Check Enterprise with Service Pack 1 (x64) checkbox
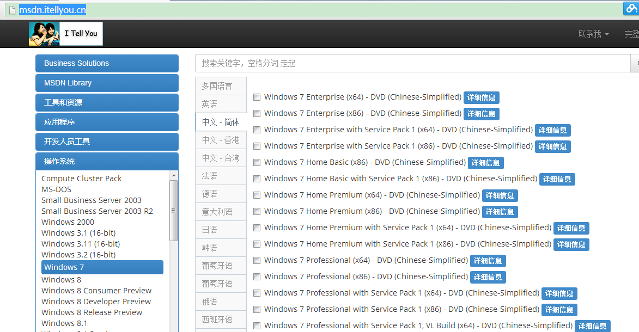This screenshot has width=639, height=332. 257,130
